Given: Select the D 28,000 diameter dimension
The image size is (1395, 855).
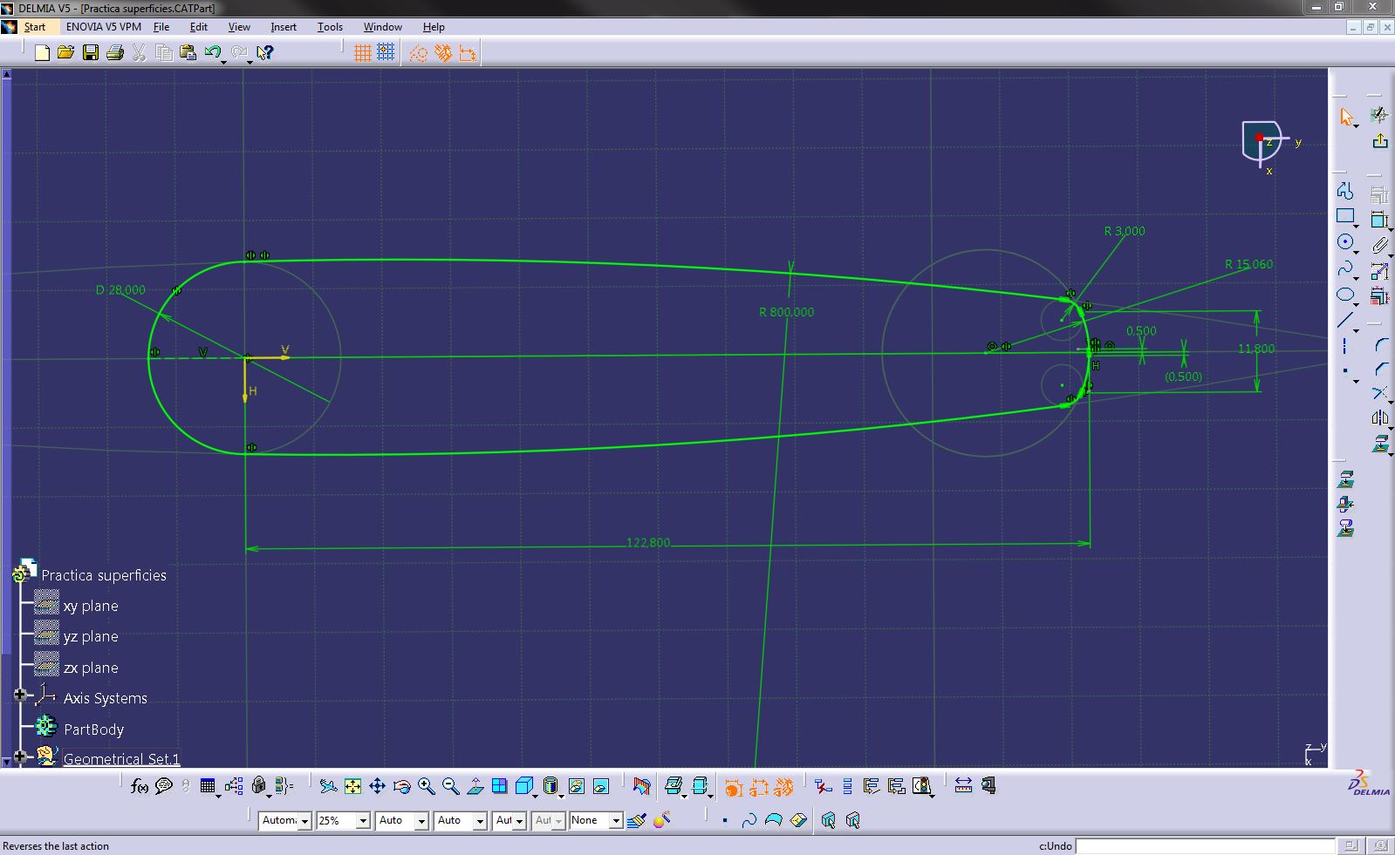Looking at the screenshot, I should tap(120, 289).
